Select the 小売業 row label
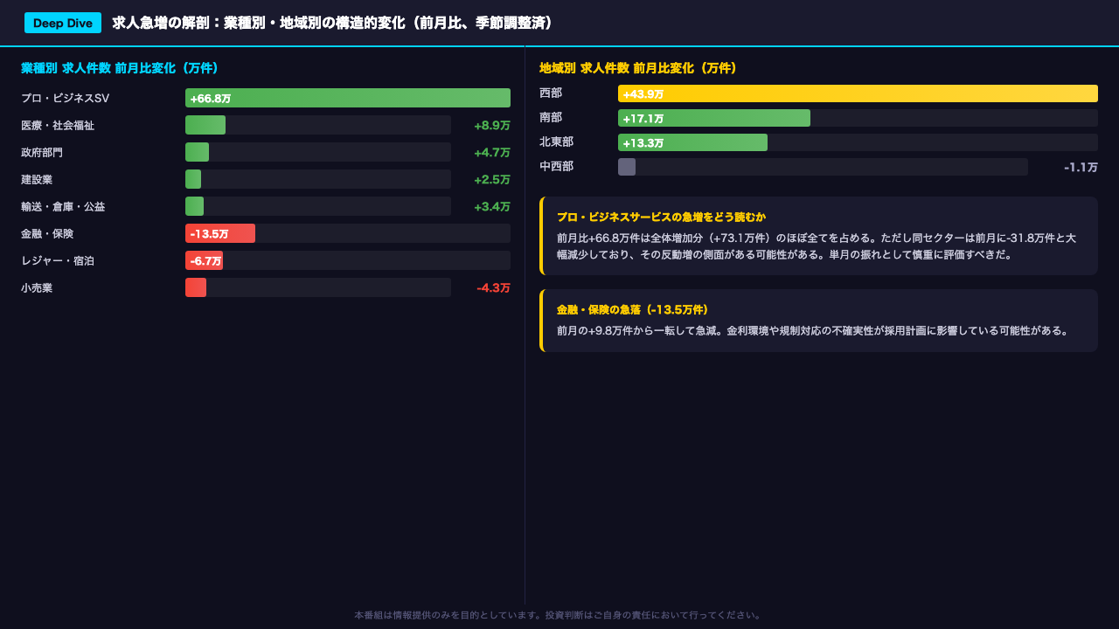The image size is (1119, 629). (37, 287)
